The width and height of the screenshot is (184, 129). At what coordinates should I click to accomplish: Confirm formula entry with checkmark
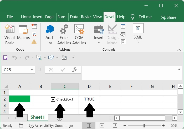pos(63,70)
